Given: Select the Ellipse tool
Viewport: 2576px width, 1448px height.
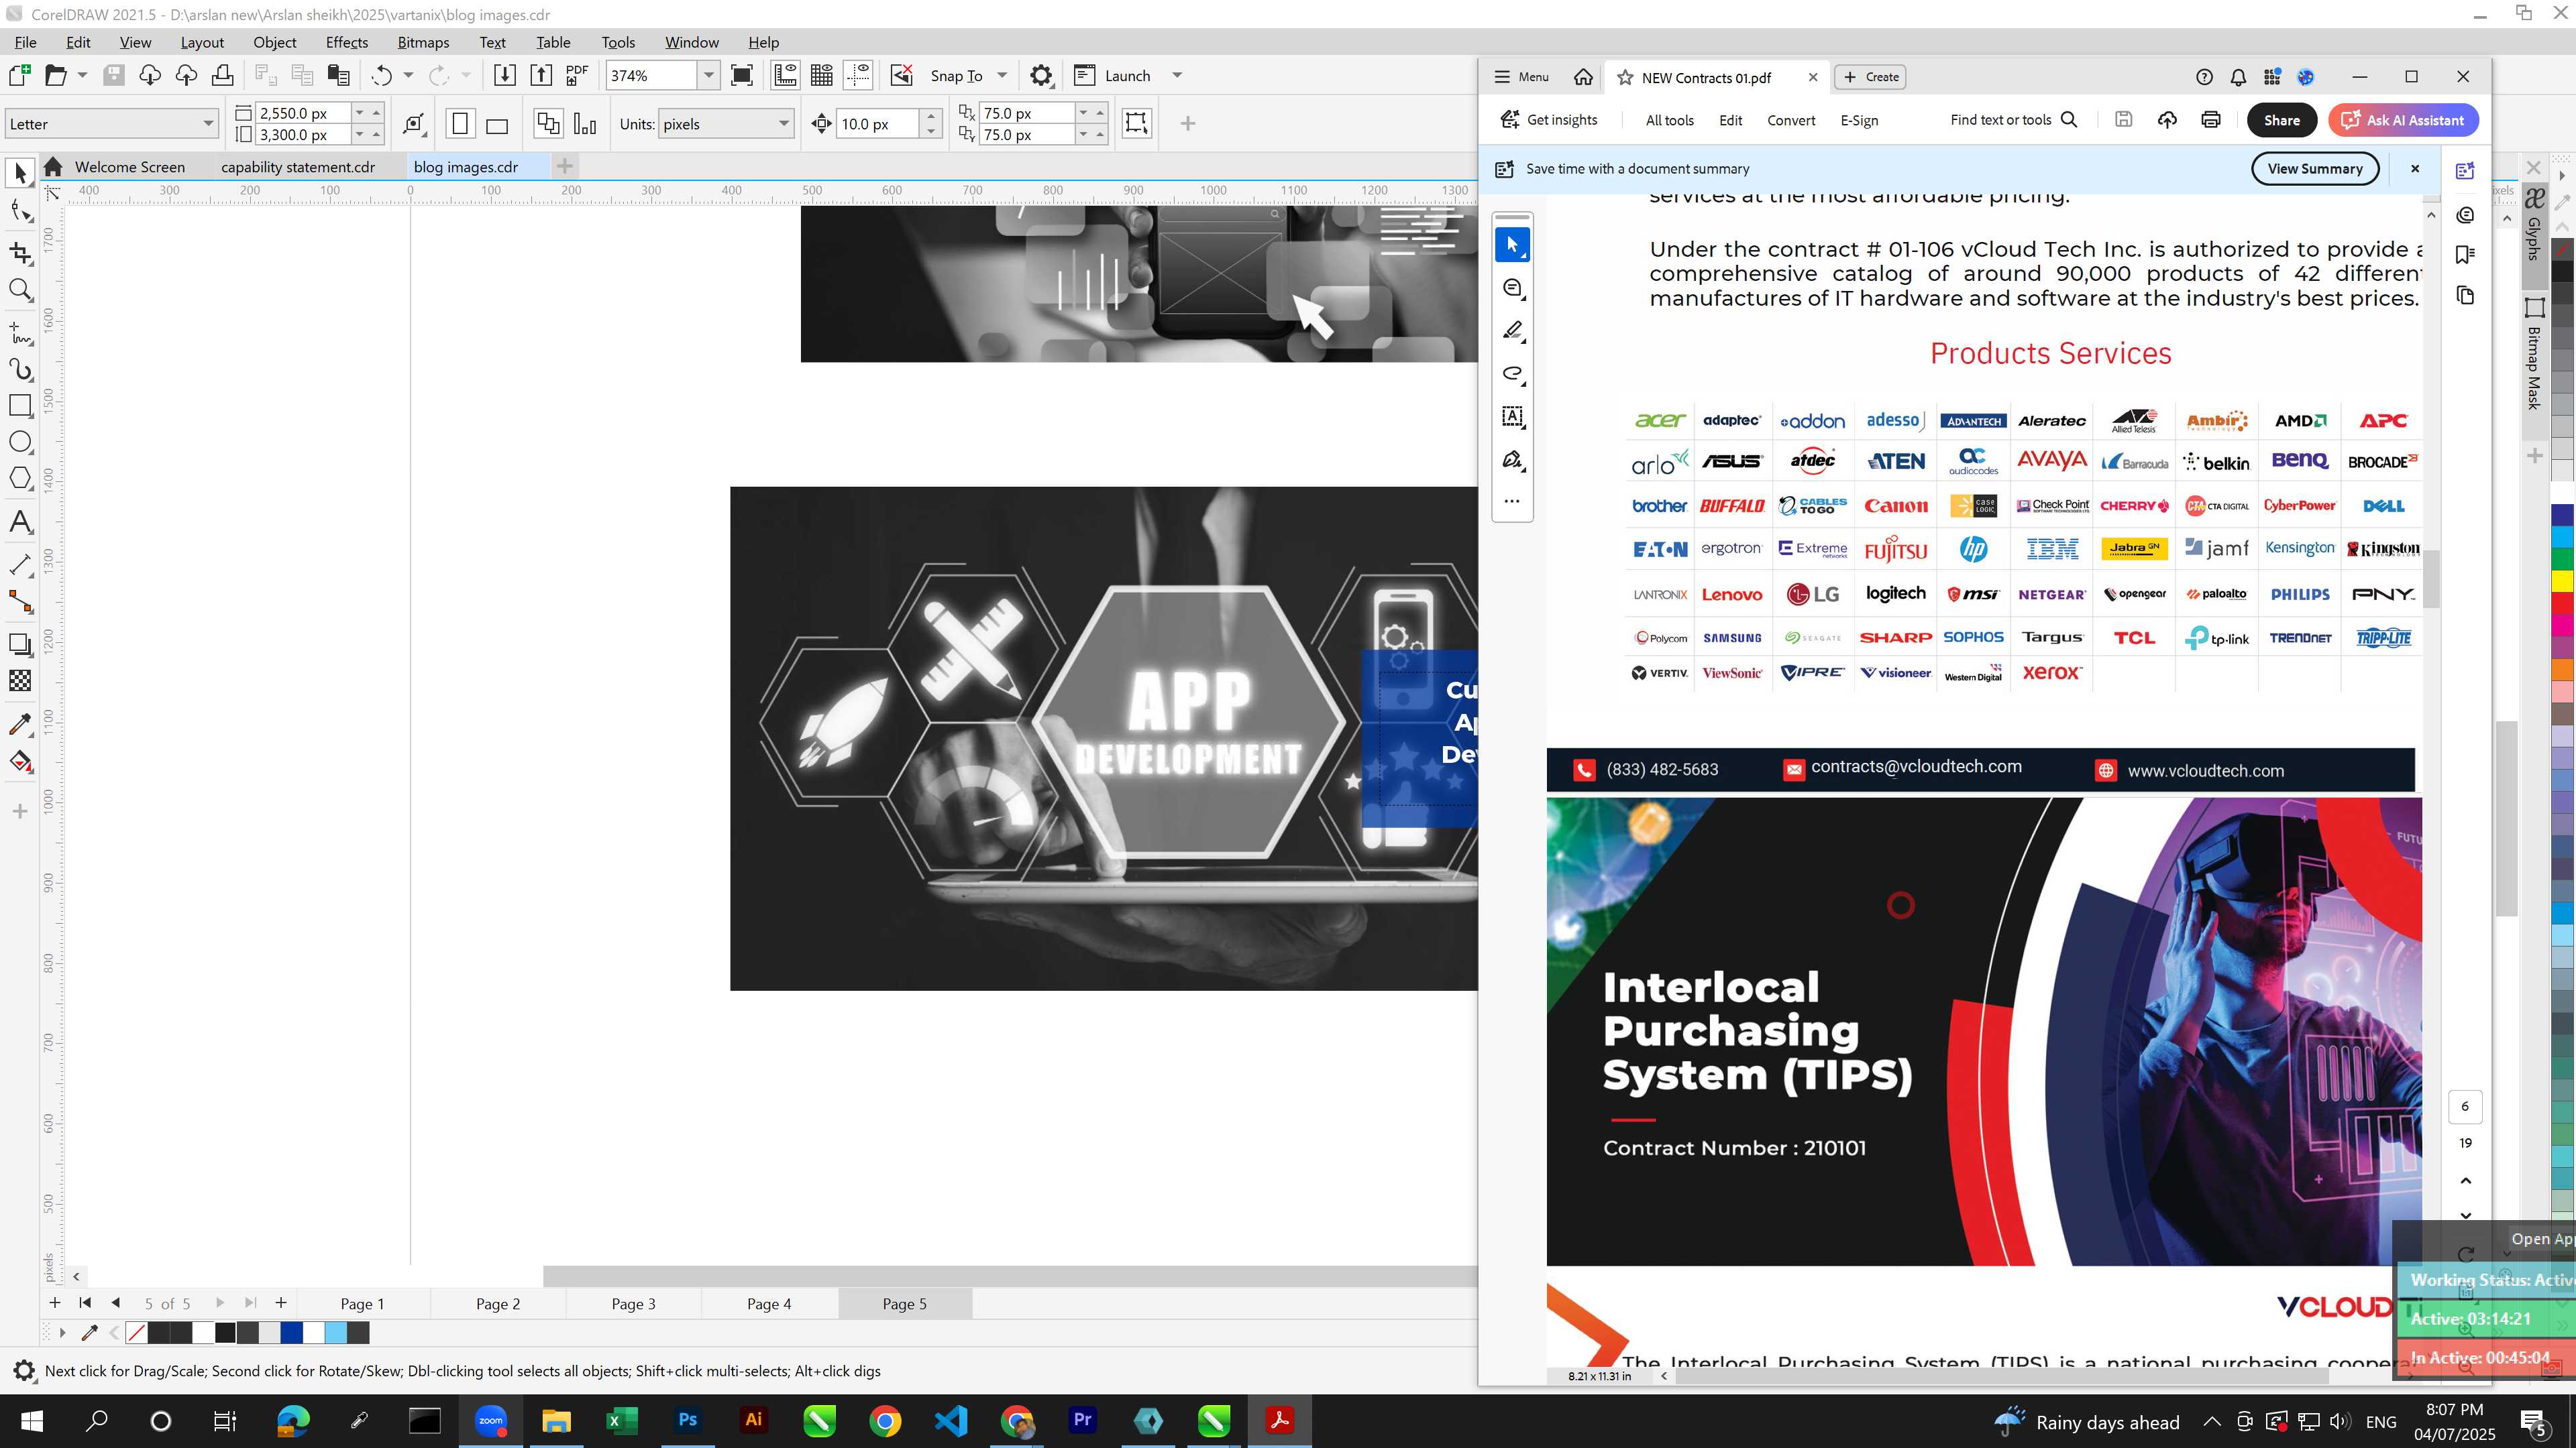Looking at the screenshot, I should tap(20, 442).
